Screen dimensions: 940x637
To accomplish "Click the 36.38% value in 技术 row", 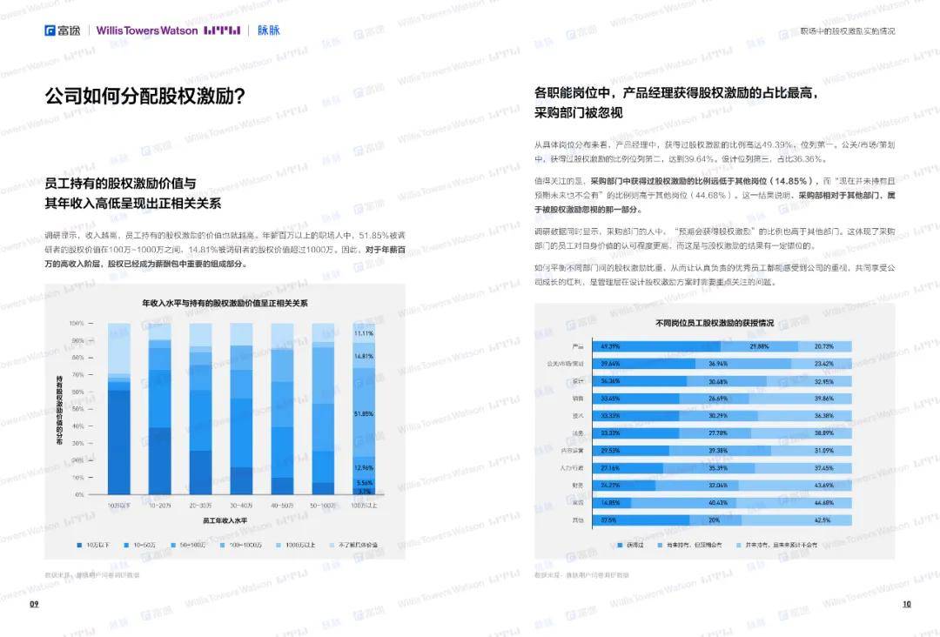I will 824,416.
